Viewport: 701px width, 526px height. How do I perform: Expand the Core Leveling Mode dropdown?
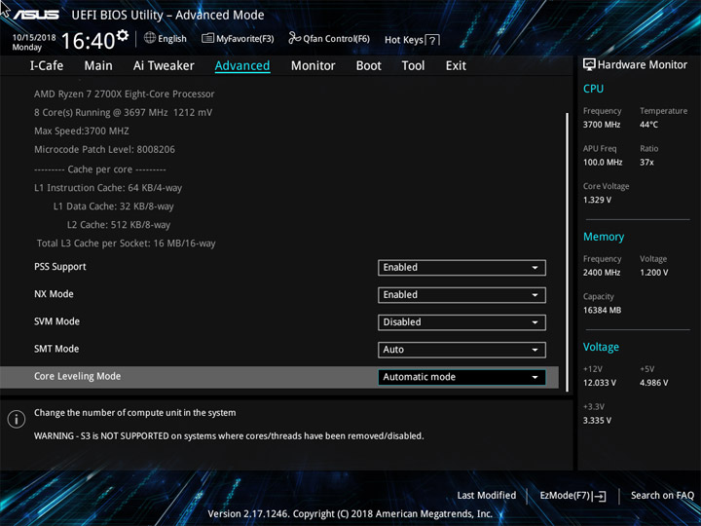[x=461, y=377]
